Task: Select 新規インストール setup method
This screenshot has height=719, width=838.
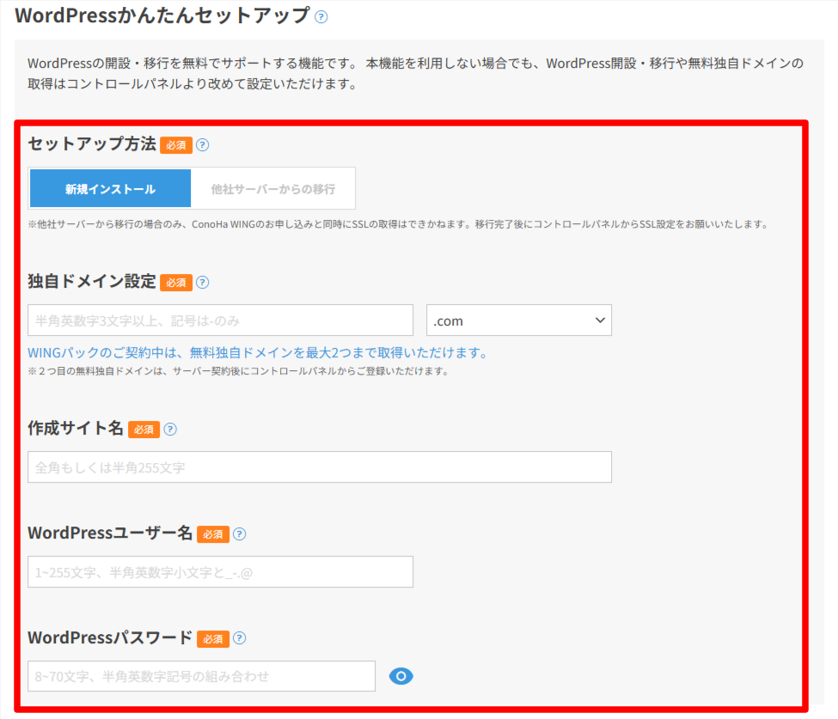Action: coord(110,189)
